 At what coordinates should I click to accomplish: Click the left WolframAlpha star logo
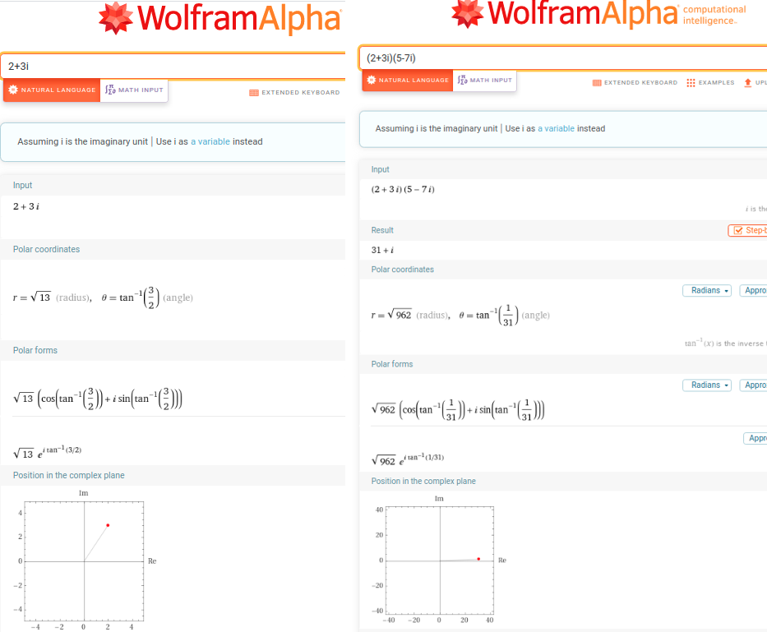(x=115, y=20)
